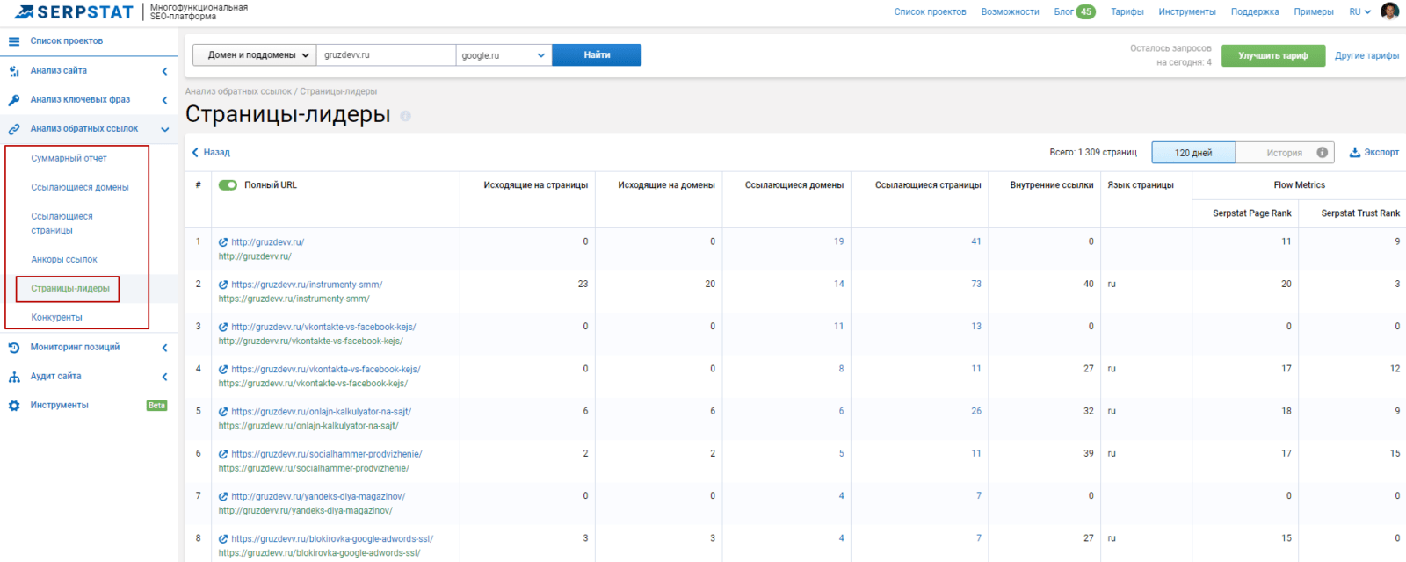Open Суммарный отчет in the sidebar
This screenshot has width=1406, height=562.
tap(69, 158)
